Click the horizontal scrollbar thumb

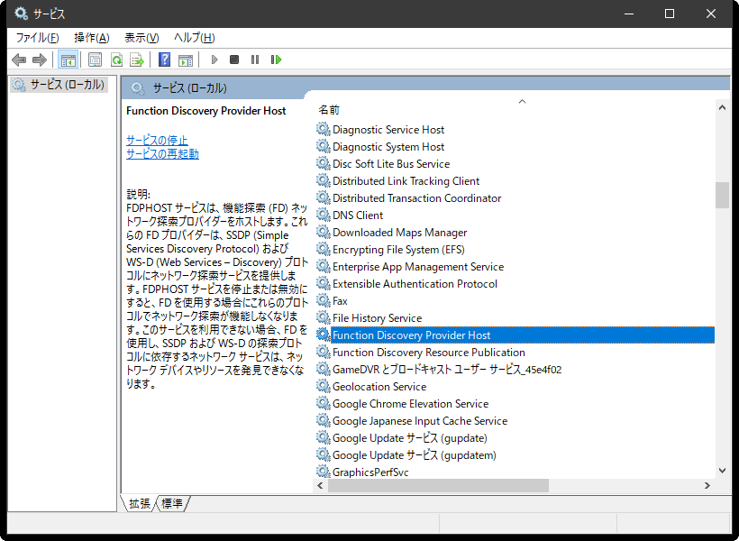pos(438,485)
